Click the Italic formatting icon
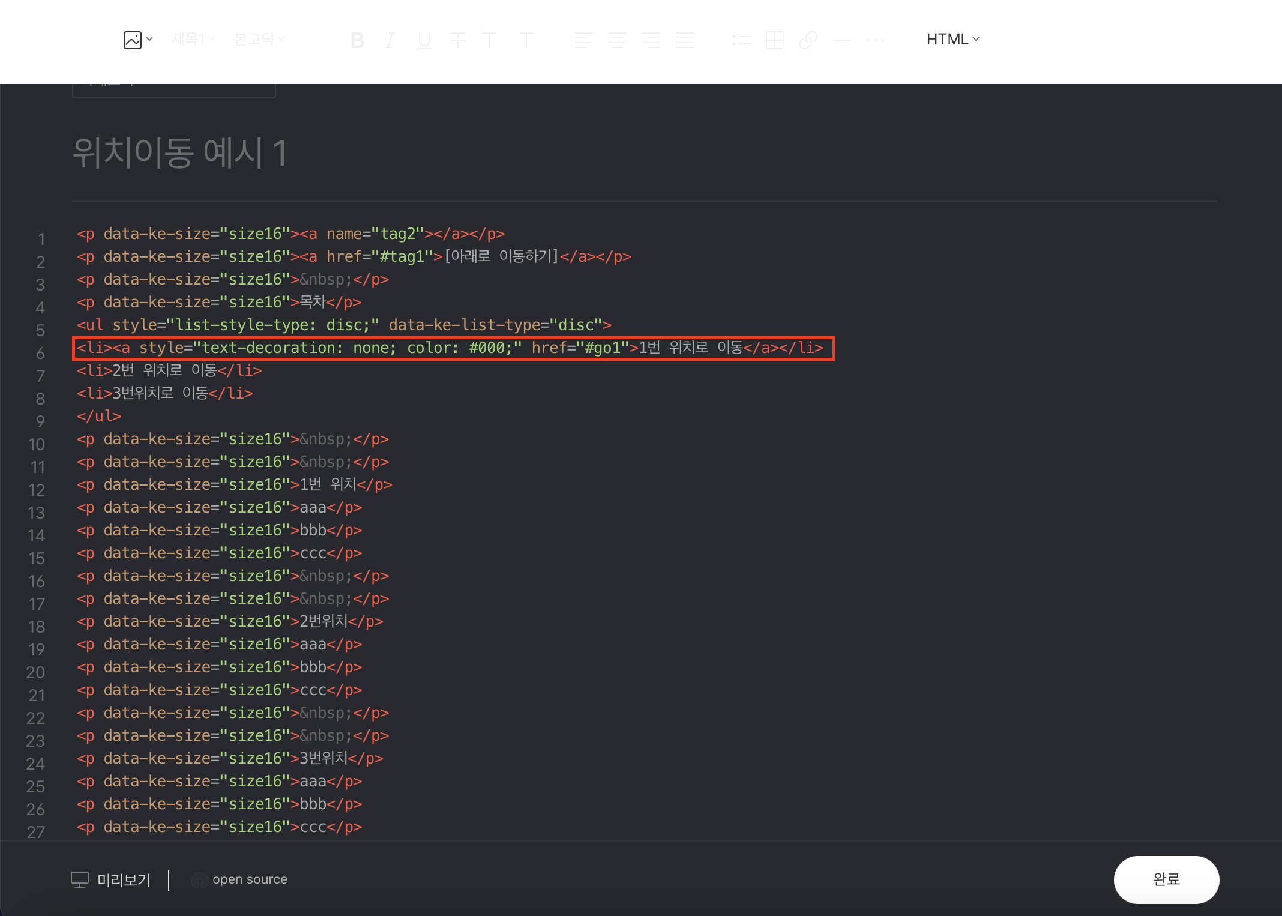This screenshot has height=916, width=1282. click(390, 40)
